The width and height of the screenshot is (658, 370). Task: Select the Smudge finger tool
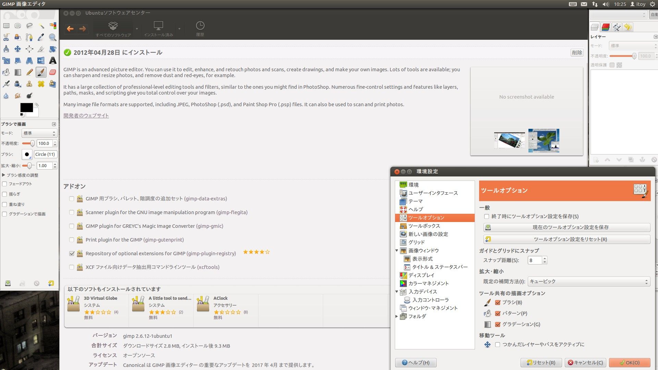[18, 96]
